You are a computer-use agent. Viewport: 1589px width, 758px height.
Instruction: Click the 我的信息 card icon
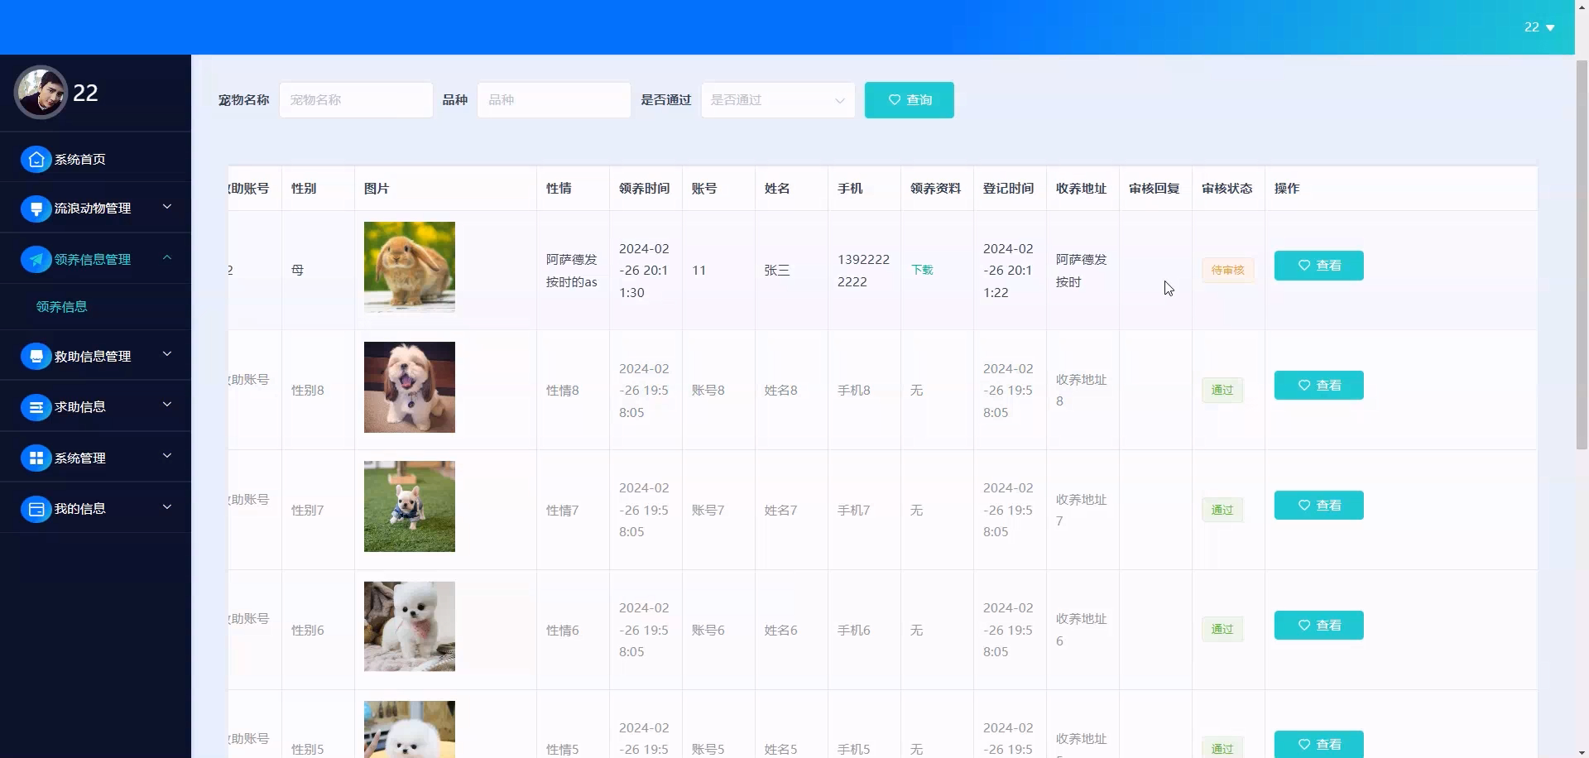pyautogui.click(x=36, y=509)
